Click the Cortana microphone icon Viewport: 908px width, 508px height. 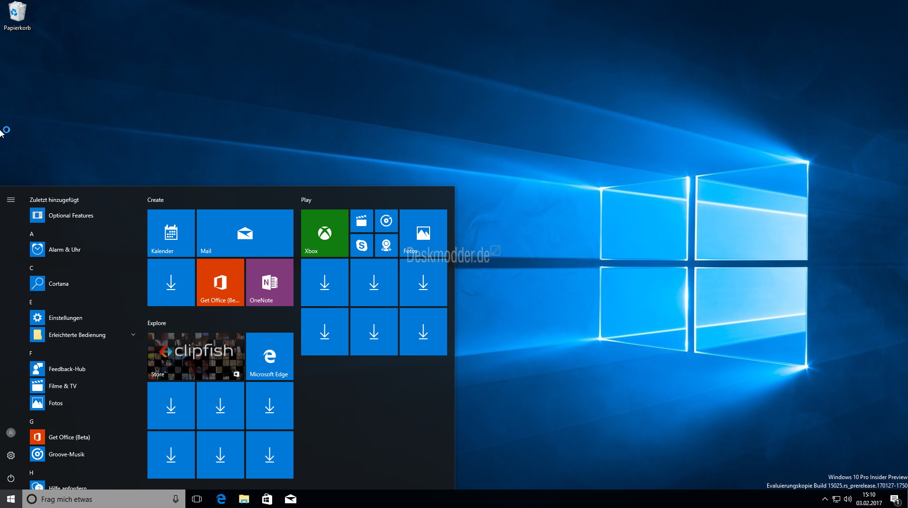175,499
